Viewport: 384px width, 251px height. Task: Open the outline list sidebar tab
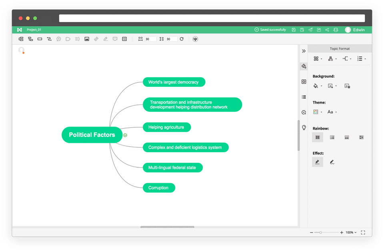click(304, 97)
